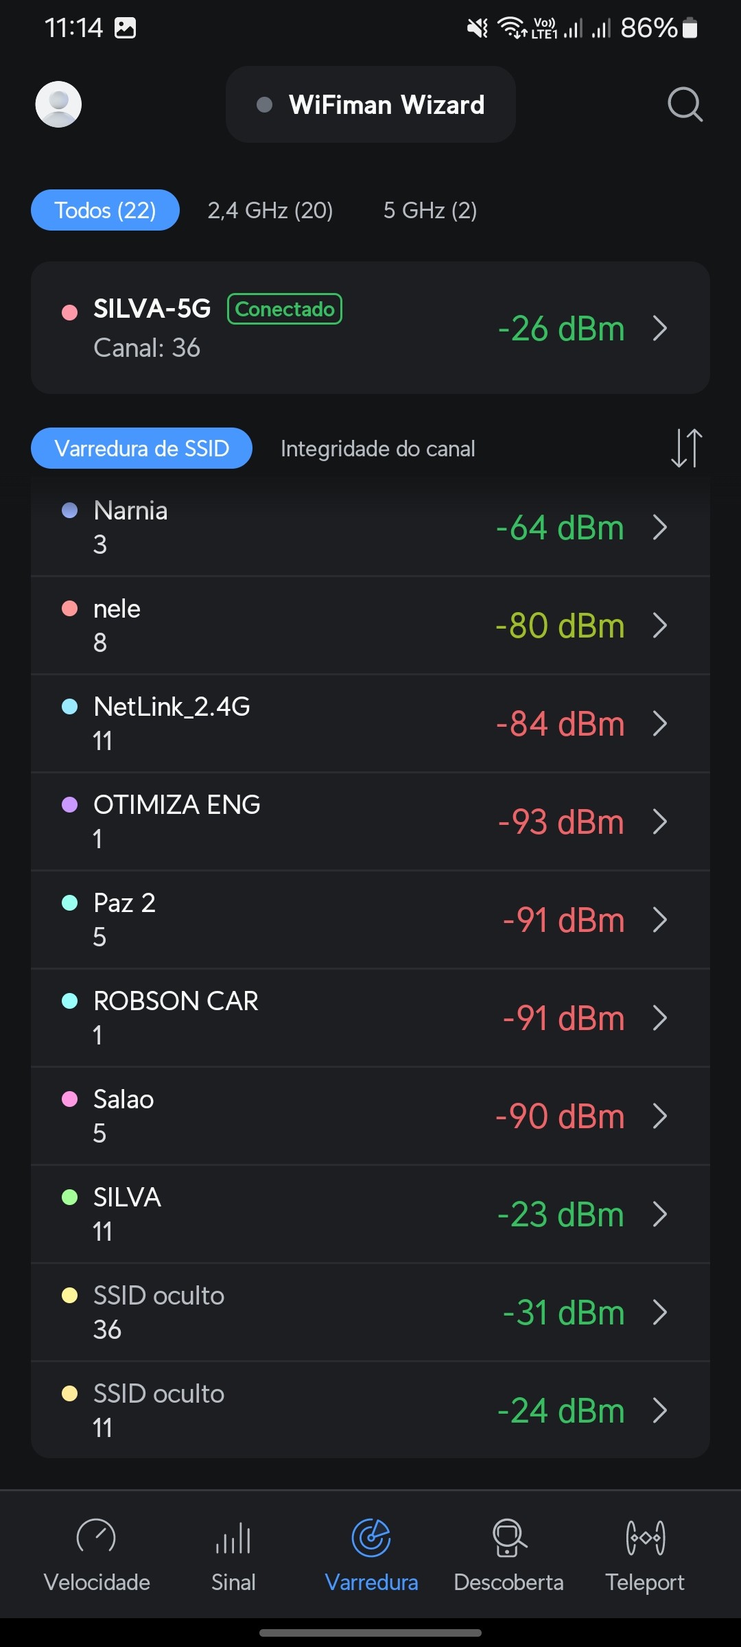Tap the sort arrows icon
Viewport: 741px width, 1647px height.
click(686, 448)
